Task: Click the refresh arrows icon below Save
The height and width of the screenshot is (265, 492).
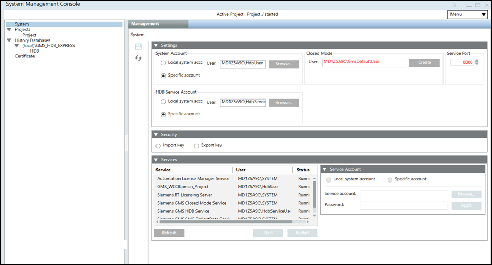Action: pyautogui.click(x=138, y=58)
